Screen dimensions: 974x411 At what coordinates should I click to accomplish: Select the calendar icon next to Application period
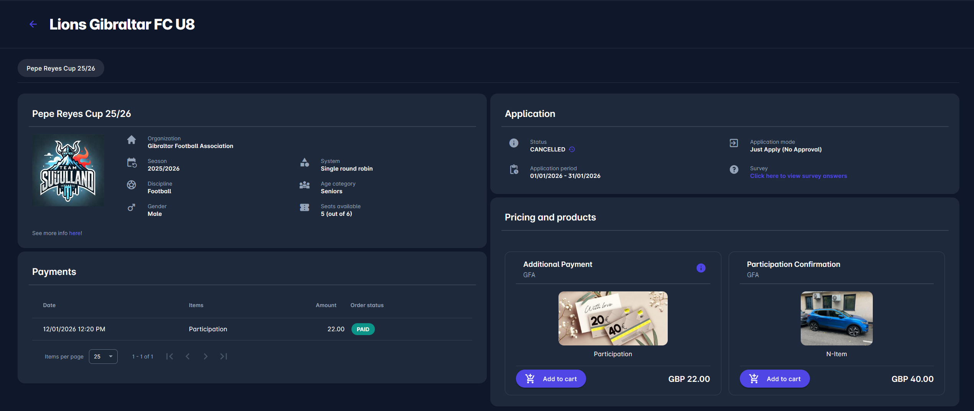pos(514,169)
